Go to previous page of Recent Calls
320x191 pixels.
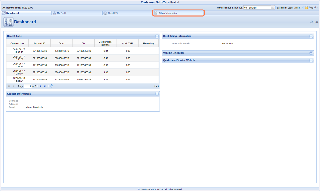coord(14,86)
